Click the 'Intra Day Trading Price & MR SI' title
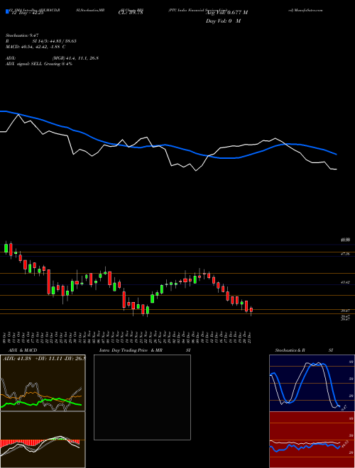 [x=145, y=350]
